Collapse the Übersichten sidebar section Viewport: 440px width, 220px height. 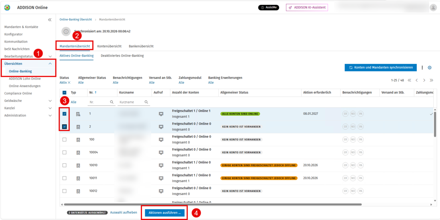pyautogui.click(x=50, y=63)
